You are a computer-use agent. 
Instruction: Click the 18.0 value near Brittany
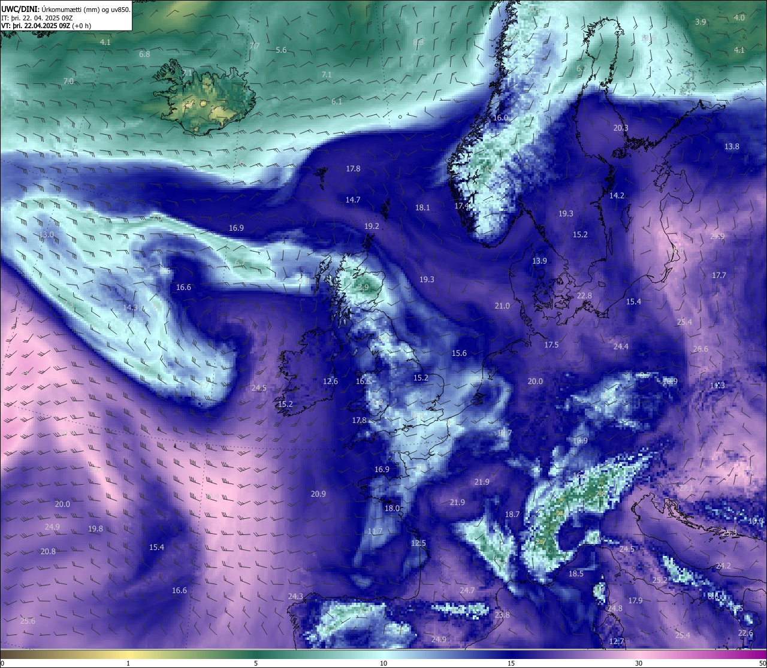coord(392,509)
